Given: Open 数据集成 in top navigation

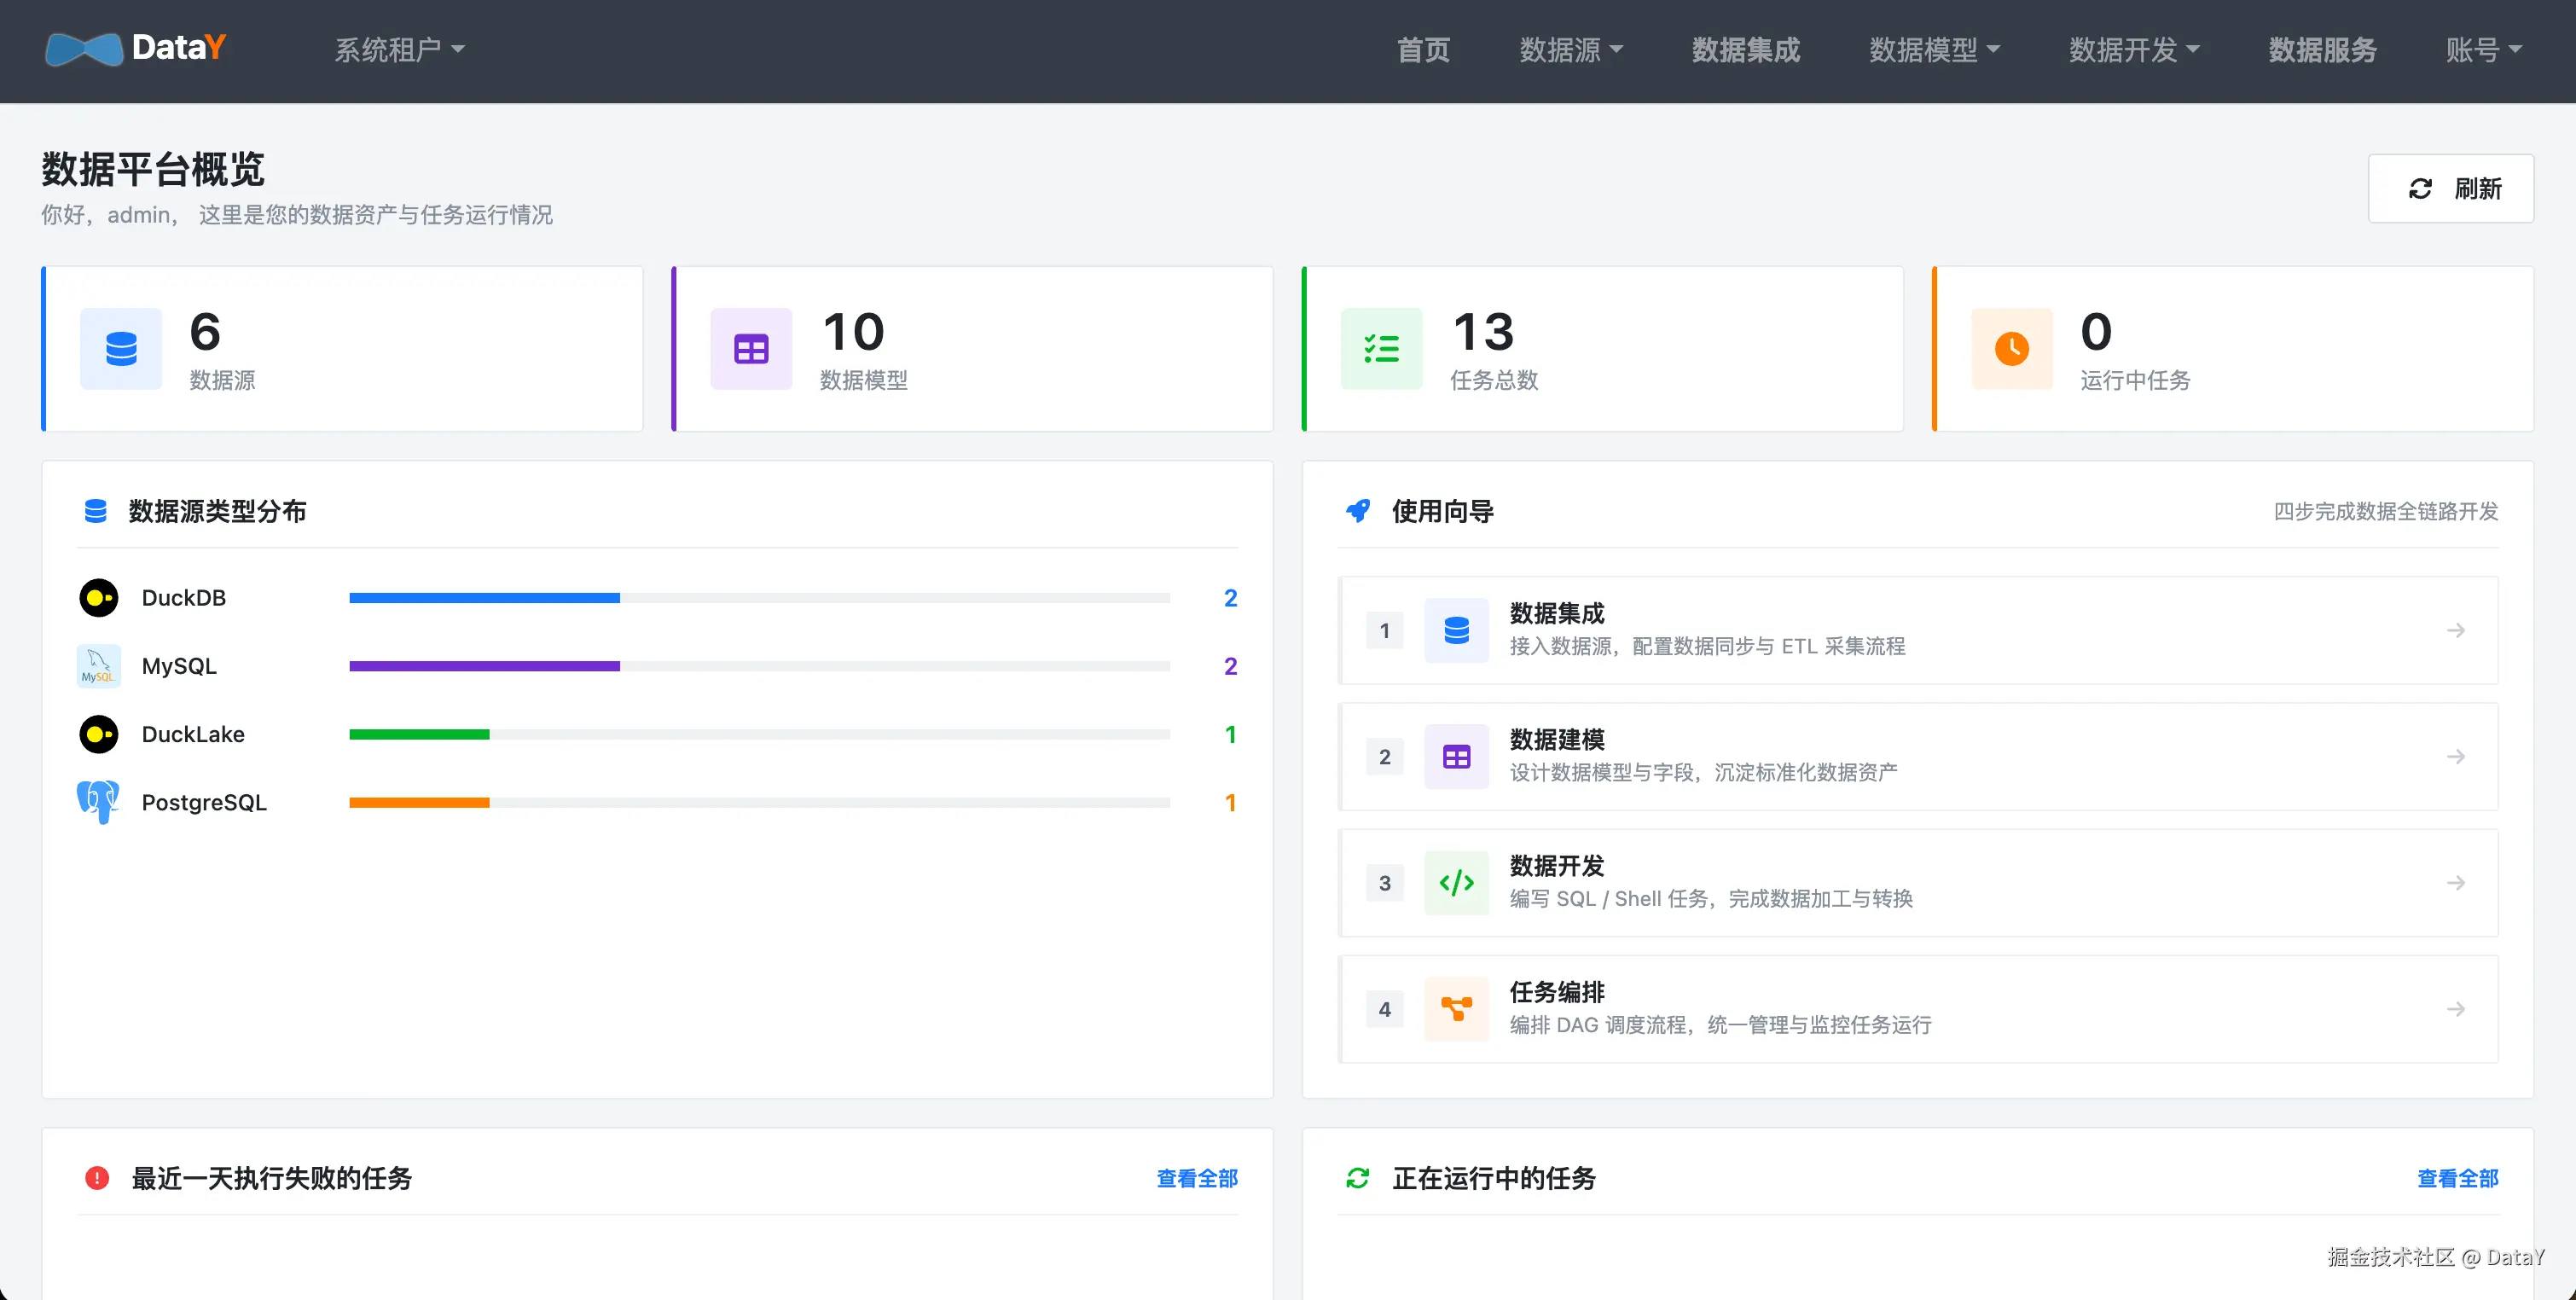Looking at the screenshot, I should (x=1746, y=49).
